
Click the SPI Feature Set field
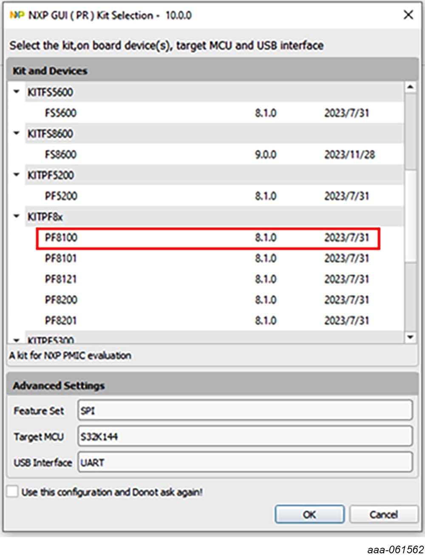point(244,410)
